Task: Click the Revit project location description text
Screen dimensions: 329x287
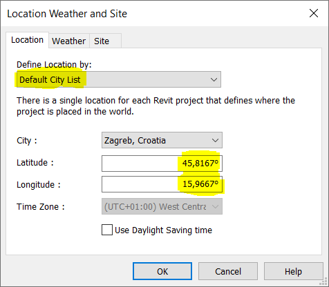Action: tap(156, 106)
